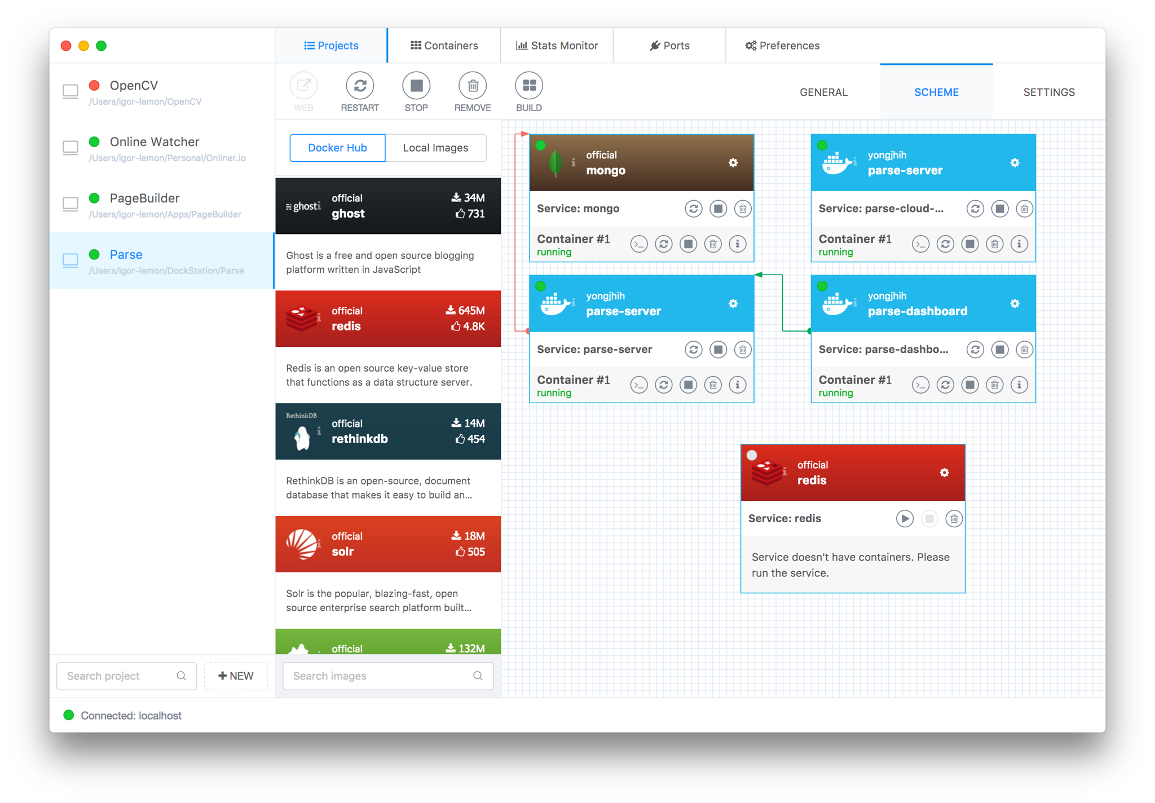Restart the mongo service
Viewport: 1155px width, 803px height.
point(693,209)
